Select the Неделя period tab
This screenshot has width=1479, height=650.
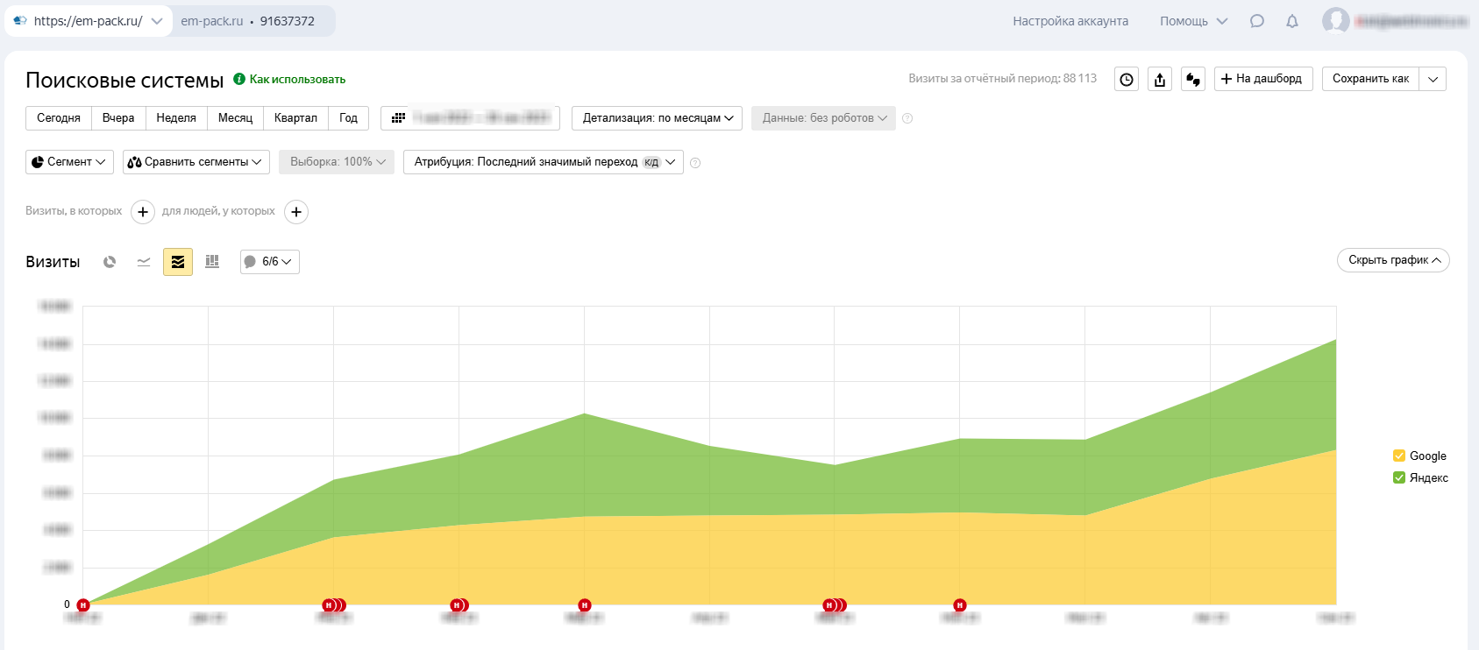click(x=176, y=118)
